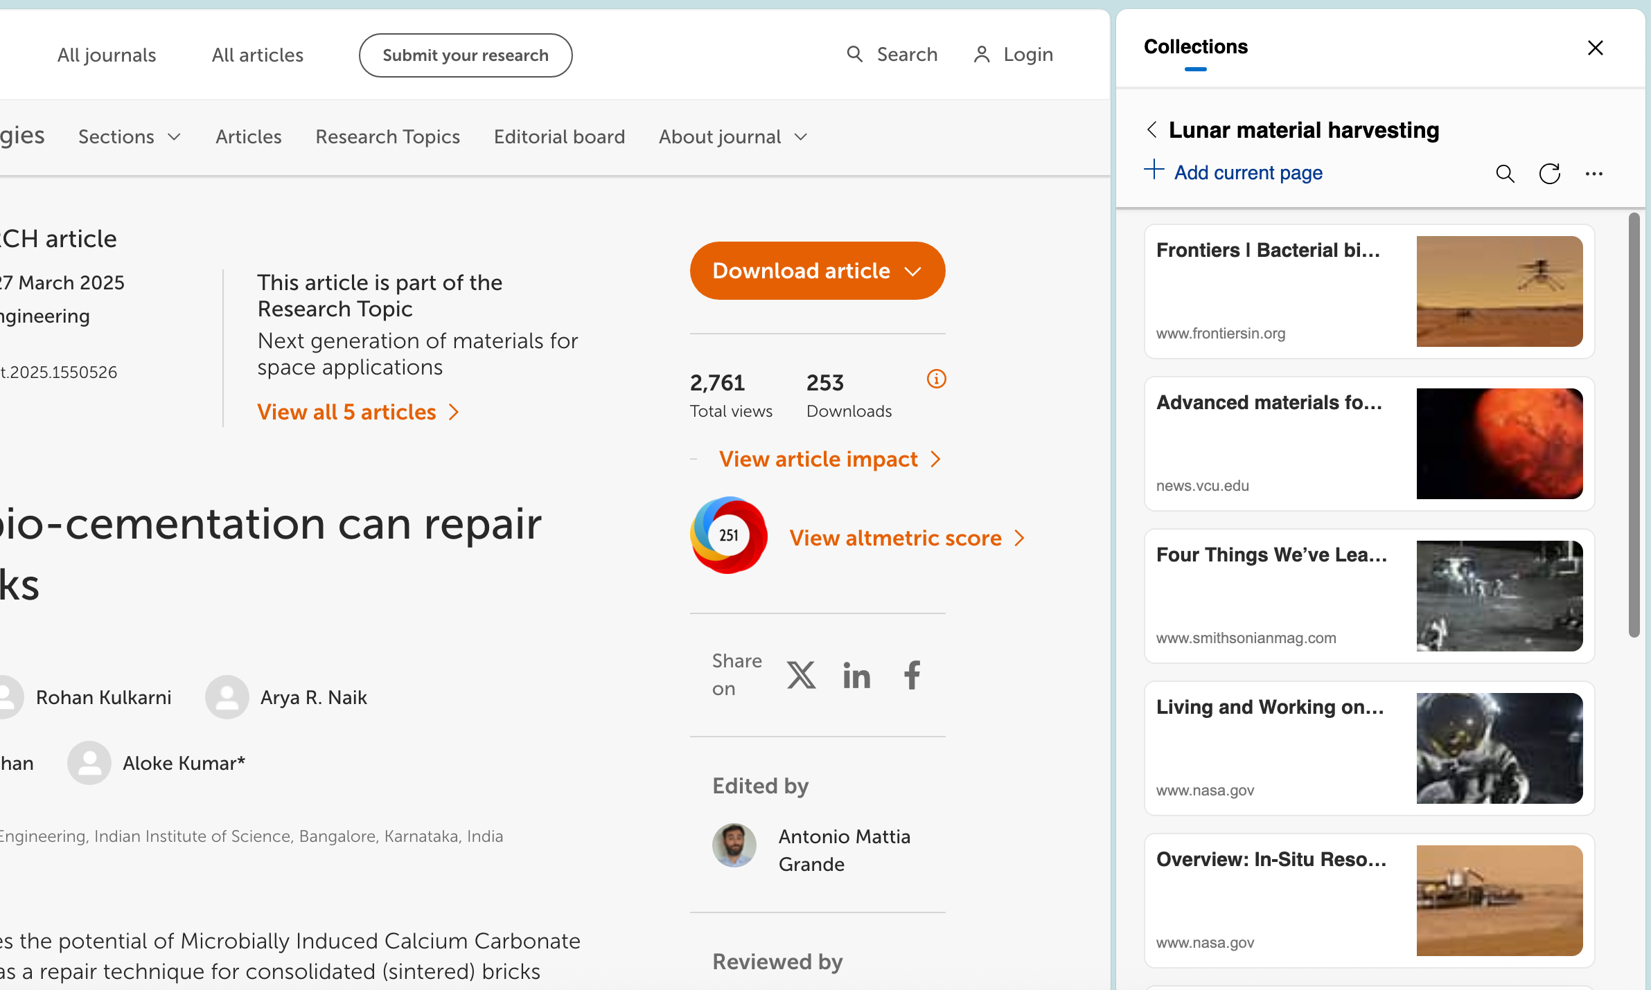Refresh the Collections panel

1549,174
